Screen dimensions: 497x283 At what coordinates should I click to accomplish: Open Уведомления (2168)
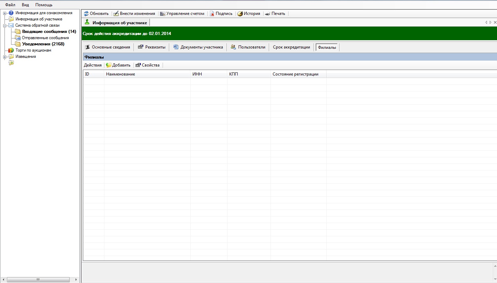point(43,44)
